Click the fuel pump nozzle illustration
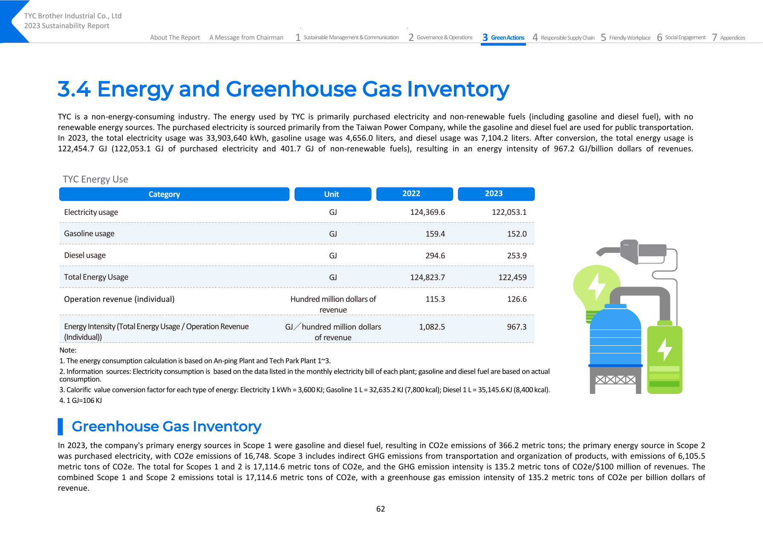 [x=632, y=251]
